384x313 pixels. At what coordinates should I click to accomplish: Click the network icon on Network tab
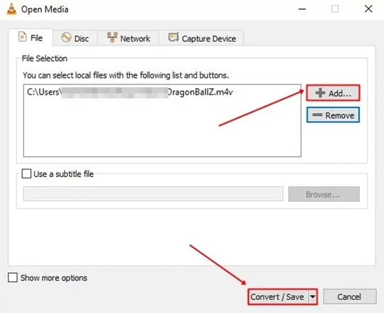click(x=112, y=38)
